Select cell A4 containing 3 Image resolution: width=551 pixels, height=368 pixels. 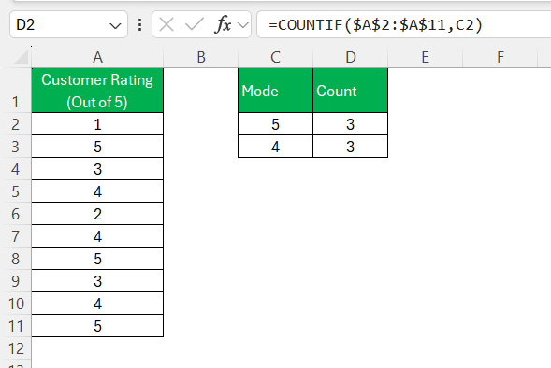97,169
